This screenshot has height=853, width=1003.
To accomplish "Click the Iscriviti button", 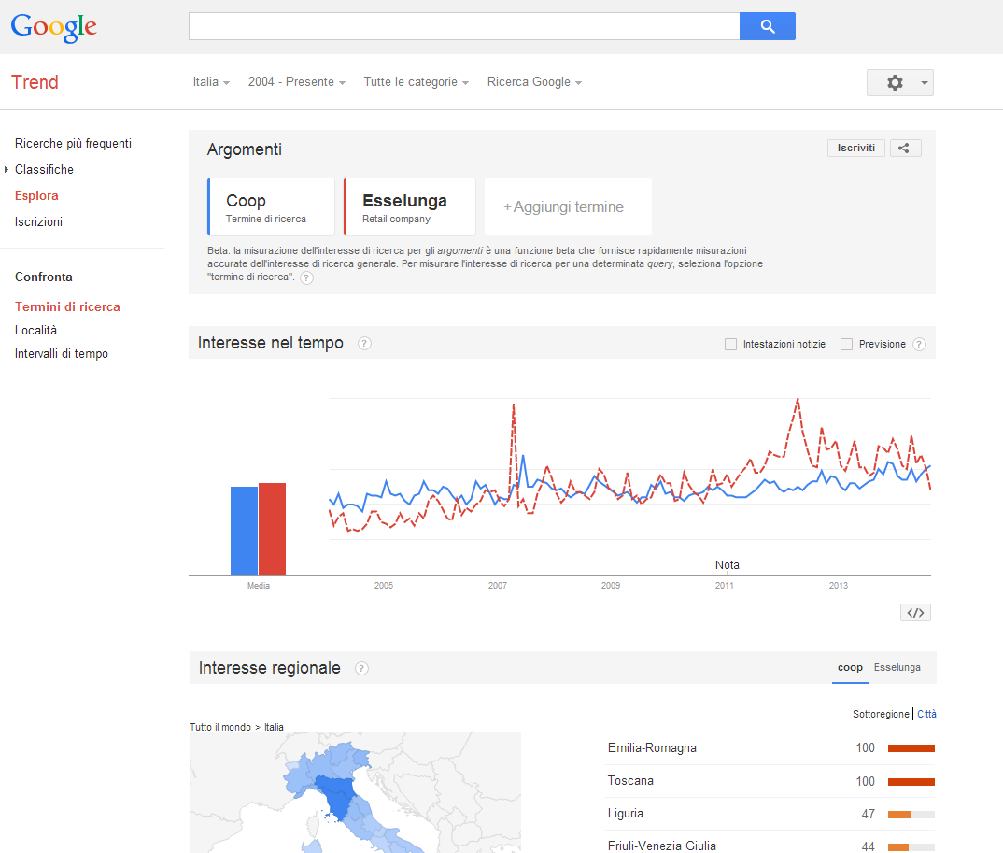I will [x=855, y=148].
